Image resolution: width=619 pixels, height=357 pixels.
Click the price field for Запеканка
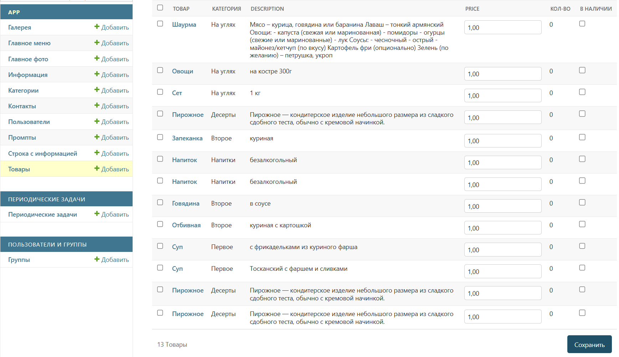pos(502,141)
